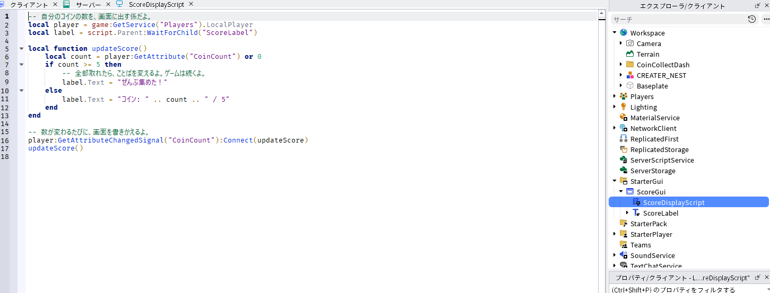Screen dimensions: 770x293
Task: Click the Baseplate part icon
Action: 630,86
